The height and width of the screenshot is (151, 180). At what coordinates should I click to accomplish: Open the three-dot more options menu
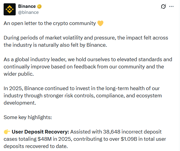click(171, 7)
